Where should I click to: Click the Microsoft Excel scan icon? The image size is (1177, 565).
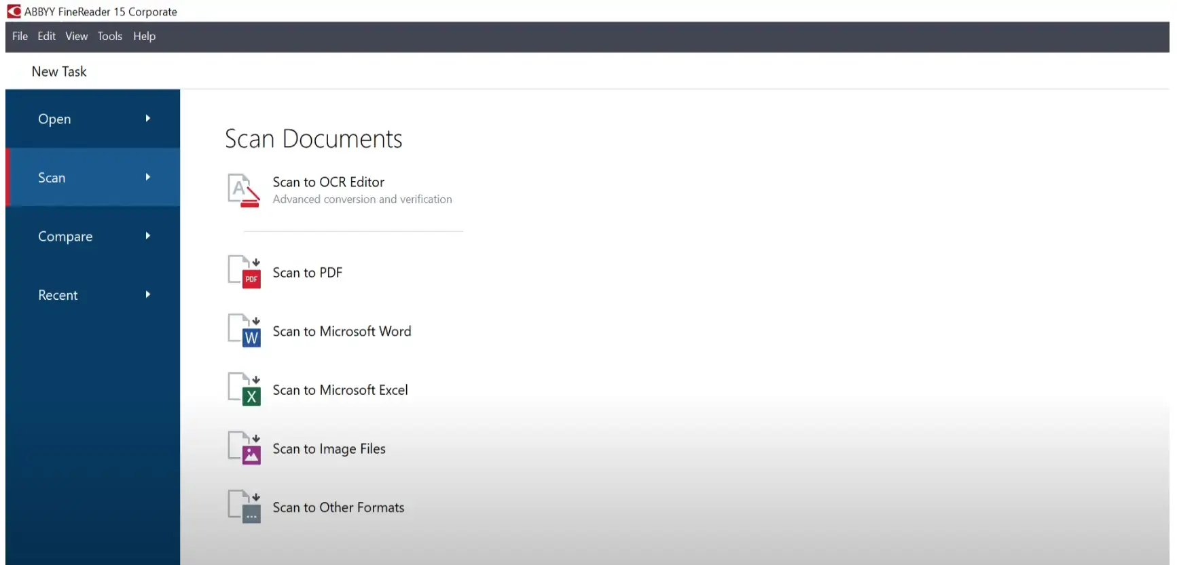[245, 390]
